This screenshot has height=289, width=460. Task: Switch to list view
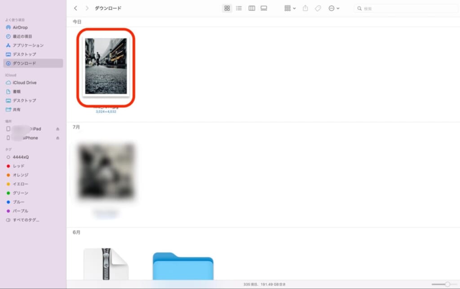point(239,8)
